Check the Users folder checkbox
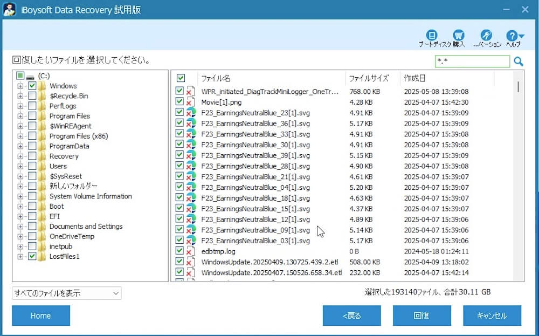This screenshot has width=539, height=336. [x=32, y=166]
